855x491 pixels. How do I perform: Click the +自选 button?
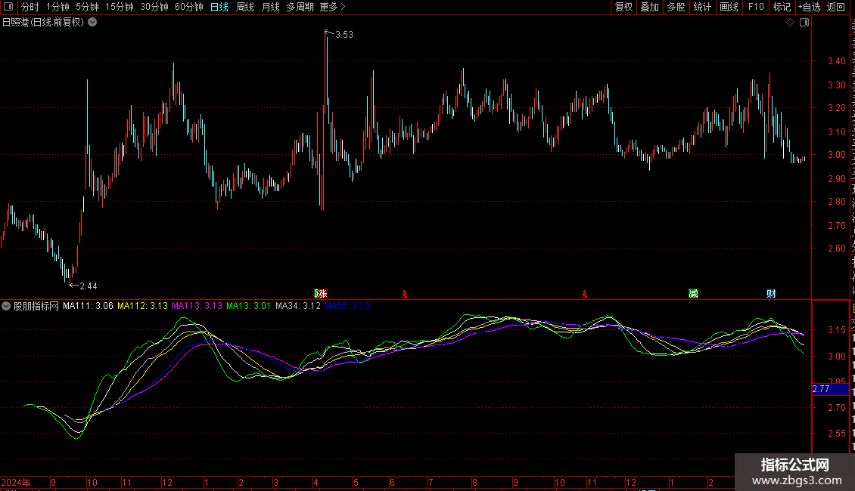click(808, 7)
